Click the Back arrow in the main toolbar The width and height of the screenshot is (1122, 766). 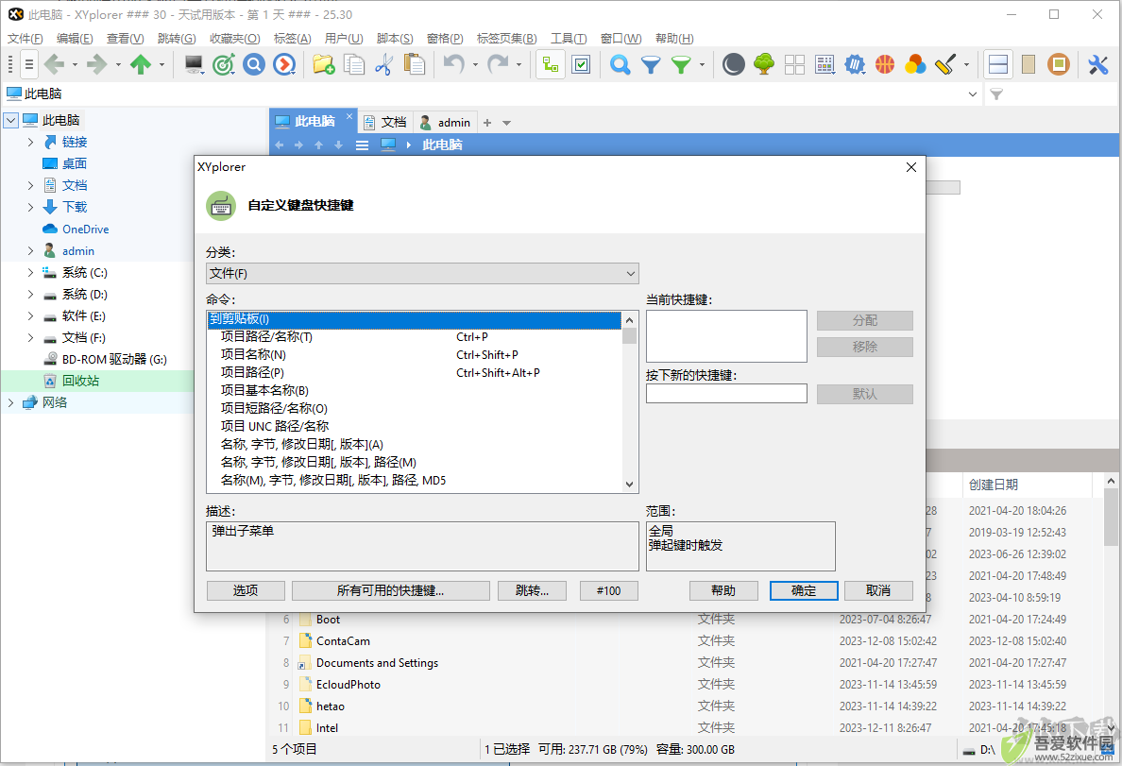[55, 65]
